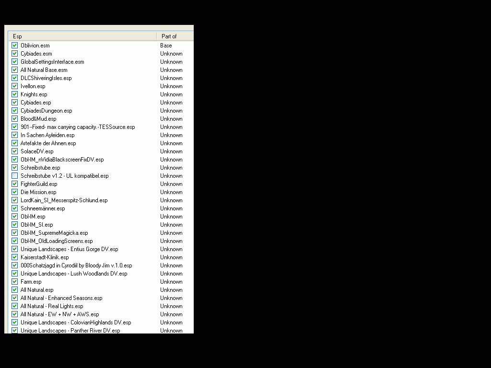Select the Schreibstube.esp entry

40,167
